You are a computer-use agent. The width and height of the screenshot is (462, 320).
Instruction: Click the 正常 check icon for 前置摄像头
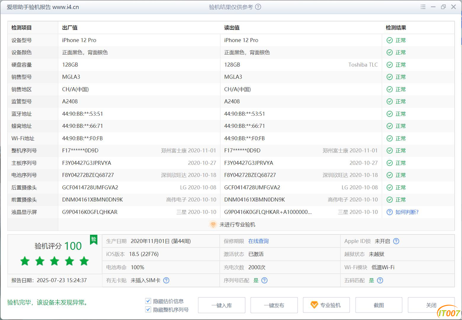point(390,200)
